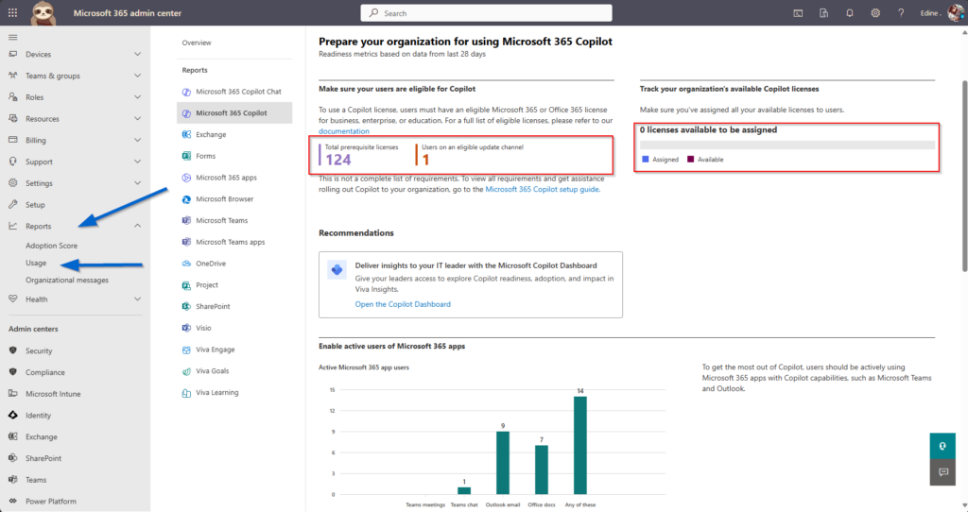Open the help question mark icon
968x512 pixels.
[x=901, y=13]
